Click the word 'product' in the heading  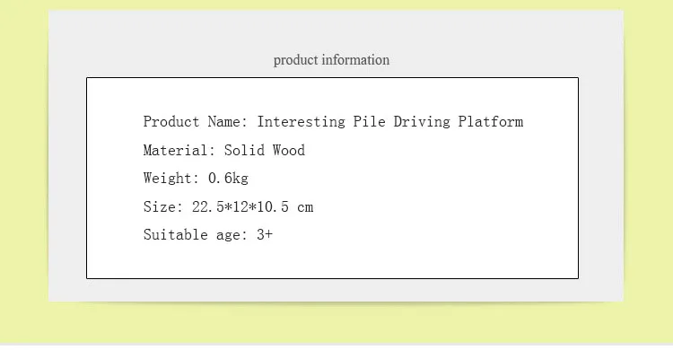coord(296,60)
